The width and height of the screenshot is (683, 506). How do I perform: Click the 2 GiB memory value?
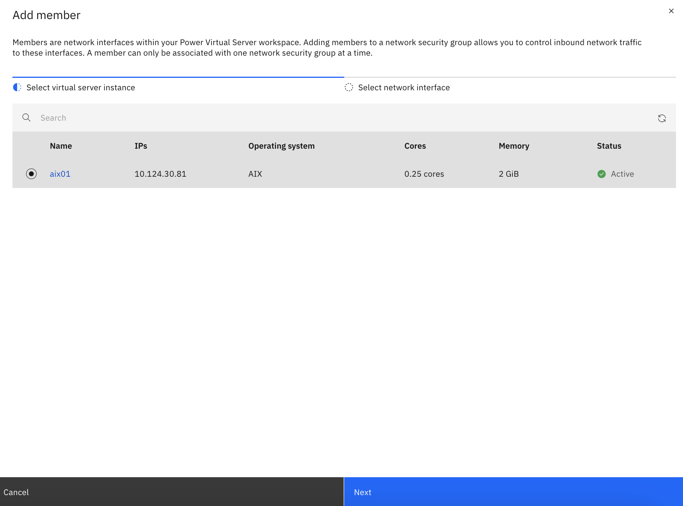tap(509, 174)
